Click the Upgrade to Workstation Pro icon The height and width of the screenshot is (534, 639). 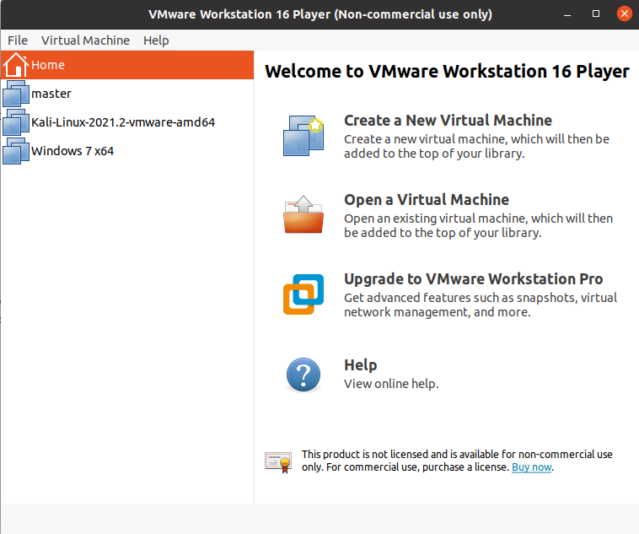(x=303, y=294)
